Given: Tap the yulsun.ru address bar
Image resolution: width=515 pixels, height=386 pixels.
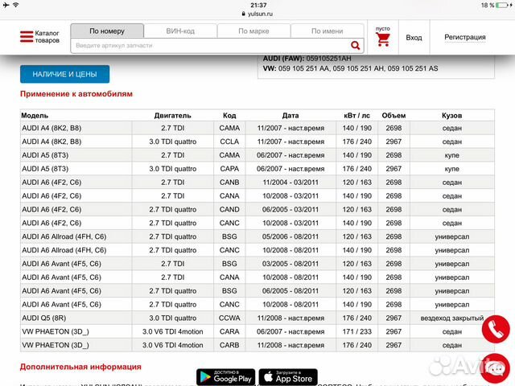Looking at the screenshot, I should [x=257, y=14].
